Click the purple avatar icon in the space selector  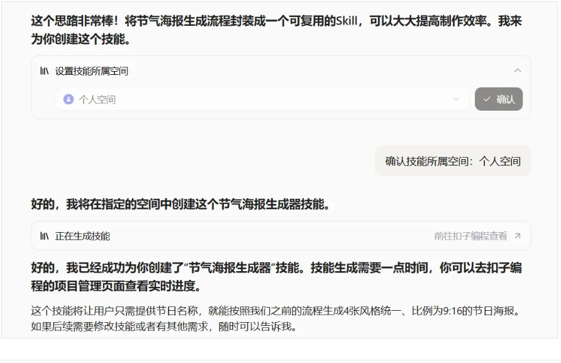click(69, 99)
